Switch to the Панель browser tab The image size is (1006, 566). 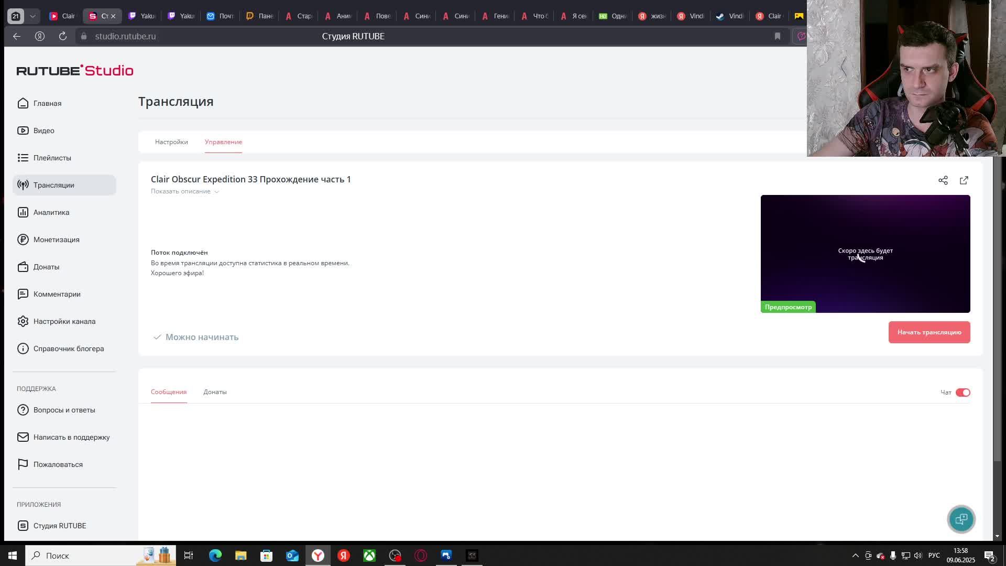pyautogui.click(x=259, y=16)
